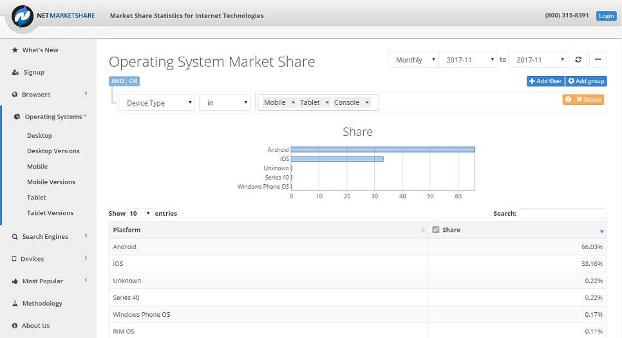622x338 pixels.
Task: Expand the Search Engines sidebar section
Action: [x=86, y=236]
